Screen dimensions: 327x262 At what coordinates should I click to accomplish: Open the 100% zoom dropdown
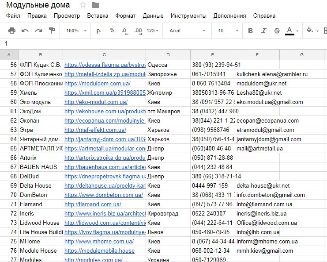(x=76, y=31)
